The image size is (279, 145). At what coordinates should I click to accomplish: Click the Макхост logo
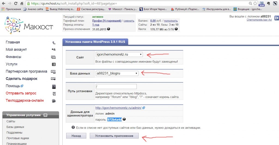coord(29,25)
